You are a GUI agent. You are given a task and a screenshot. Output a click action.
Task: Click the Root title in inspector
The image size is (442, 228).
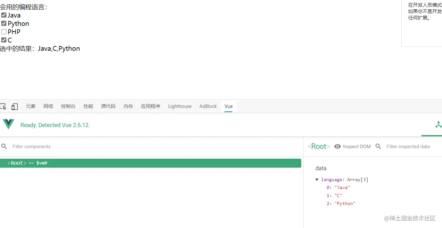[x=319, y=146]
